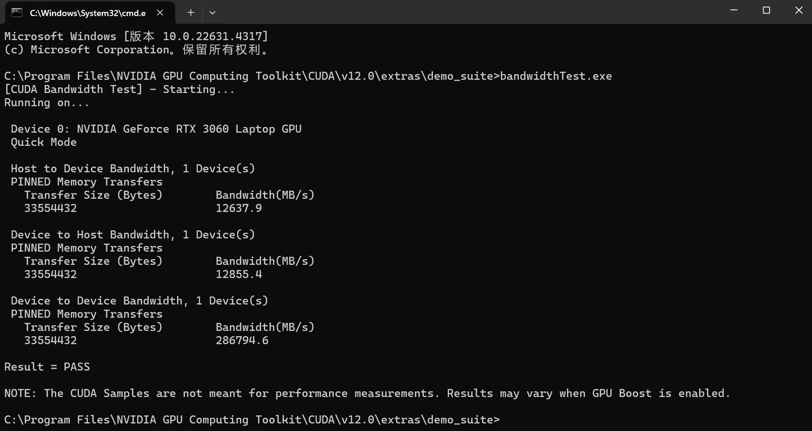Click the Result = PASS line
This screenshot has height=431, width=812.
click(47, 367)
